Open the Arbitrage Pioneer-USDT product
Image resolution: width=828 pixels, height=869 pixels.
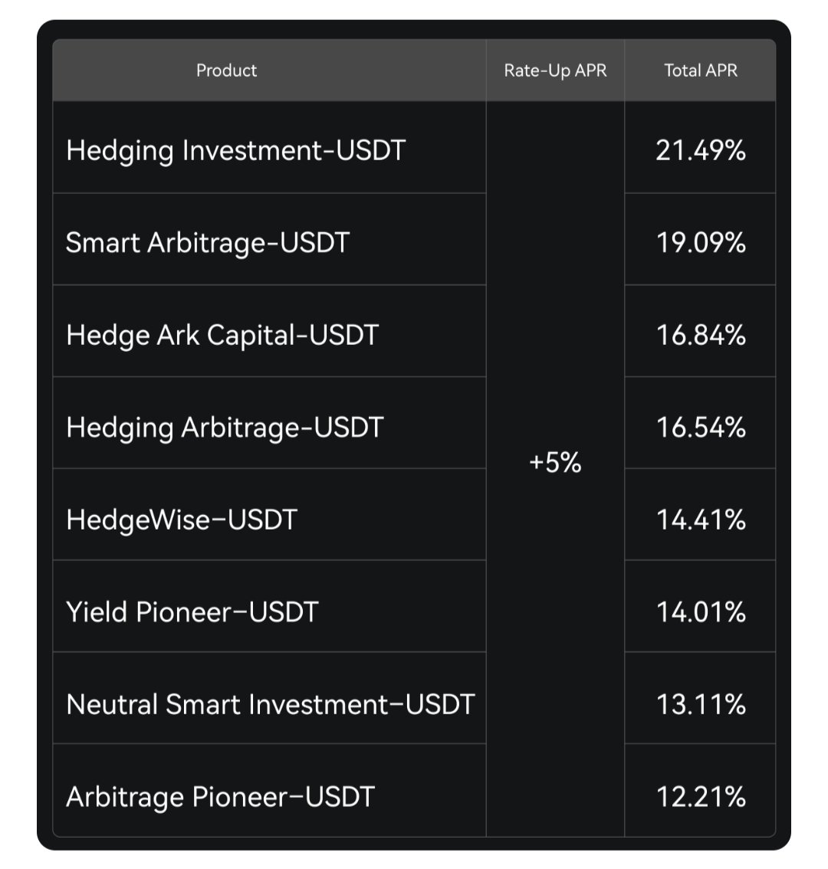click(220, 796)
